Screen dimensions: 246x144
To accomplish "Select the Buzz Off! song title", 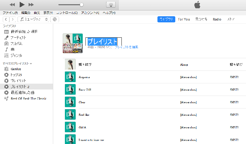I will pos(85,90).
